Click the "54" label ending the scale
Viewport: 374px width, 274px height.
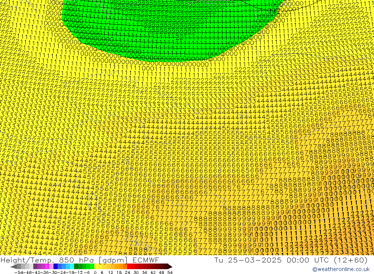170,273
